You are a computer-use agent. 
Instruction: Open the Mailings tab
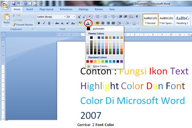[83, 9]
